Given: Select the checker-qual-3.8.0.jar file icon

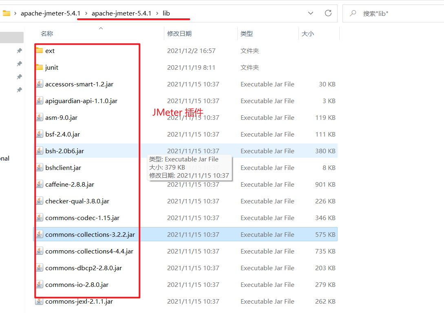Looking at the screenshot, I should tap(40, 201).
